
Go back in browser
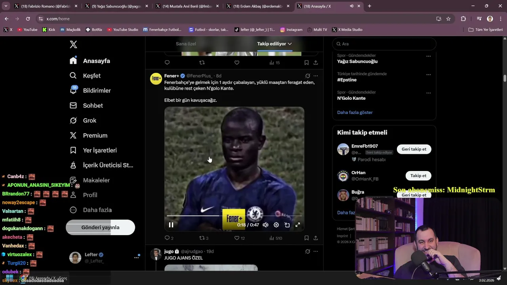coord(6,19)
